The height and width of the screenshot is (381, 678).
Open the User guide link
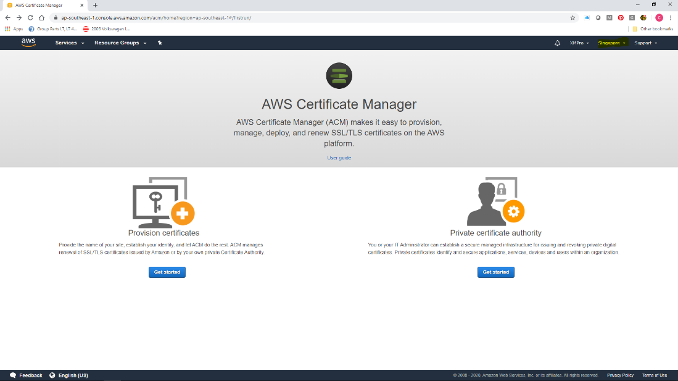(x=339, y=157)
